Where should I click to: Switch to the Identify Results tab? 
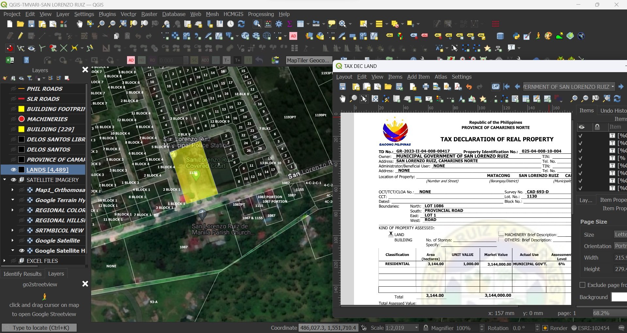click(23, 274)
